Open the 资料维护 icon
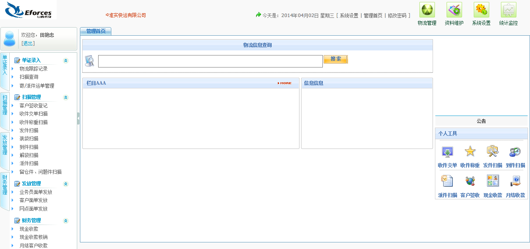530x249 pixels. point(454,10)
